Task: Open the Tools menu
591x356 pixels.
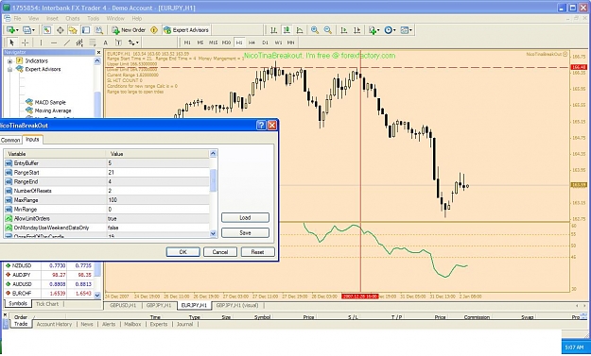Action: [x=93, y=19]
